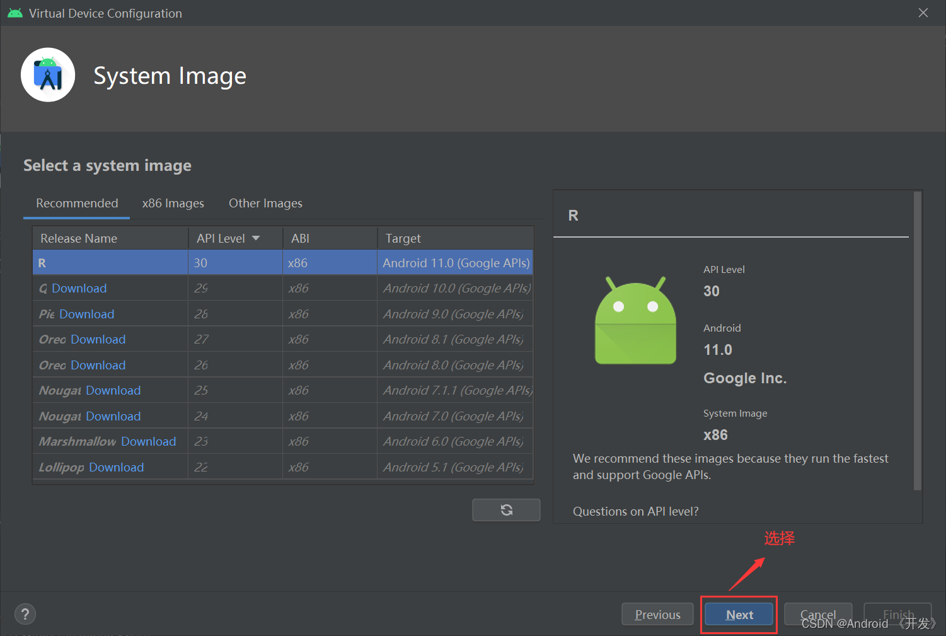Click the green Android robot image
The image size is (946, 636).
635,320
